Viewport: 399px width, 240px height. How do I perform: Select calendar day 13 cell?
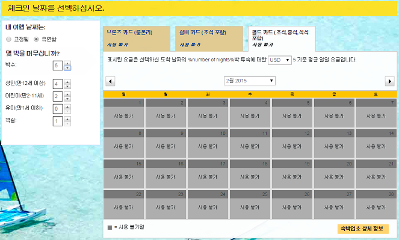point(334,144)
